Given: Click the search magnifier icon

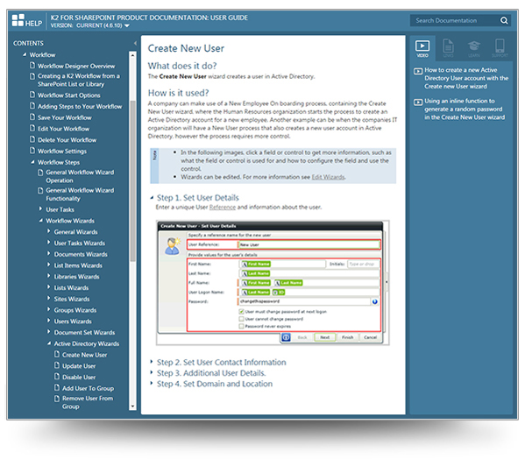Looking at the screenshot, I should (504, 21).
